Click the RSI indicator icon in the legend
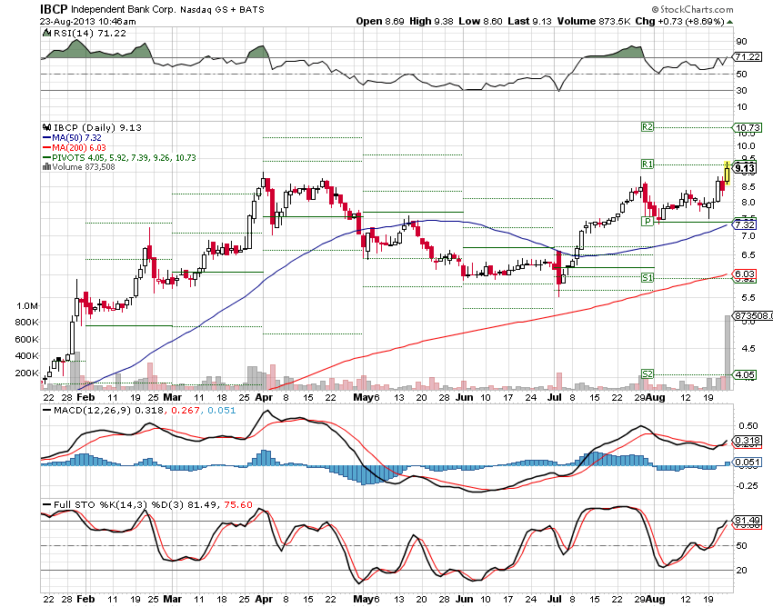 click(x=46, y=33)
